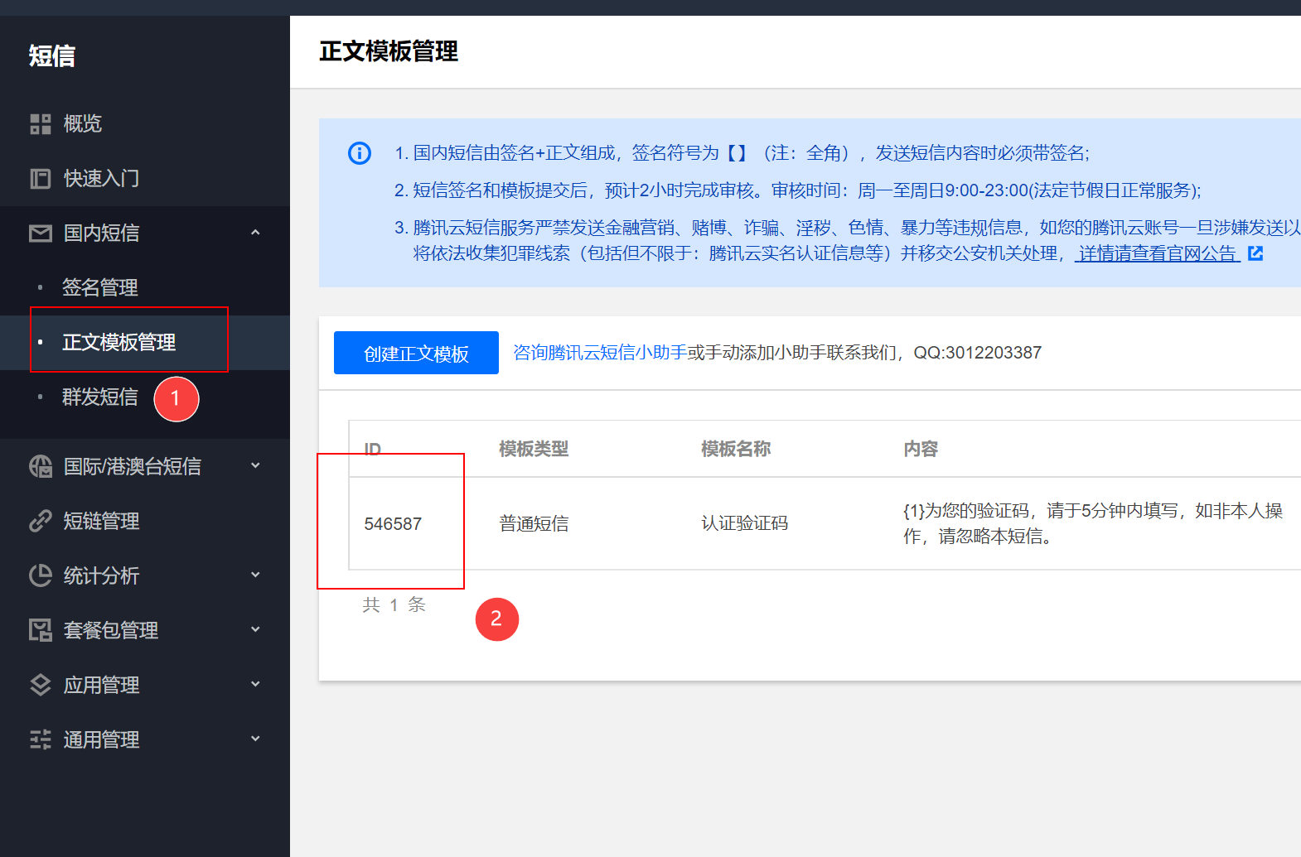Expand the 国际/港澳台短信 chevron
This screenshot has height=857, width=1301.
(255, 466)
